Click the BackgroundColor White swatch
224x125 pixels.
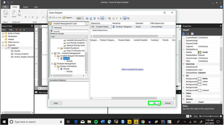200,79
